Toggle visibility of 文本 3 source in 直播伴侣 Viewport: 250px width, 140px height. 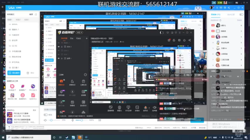(x=59, y=47)
